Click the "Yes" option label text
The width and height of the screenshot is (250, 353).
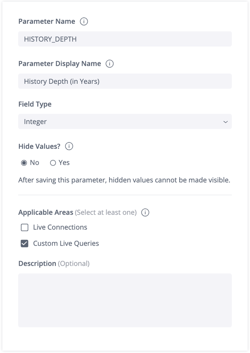coord(64,163)
